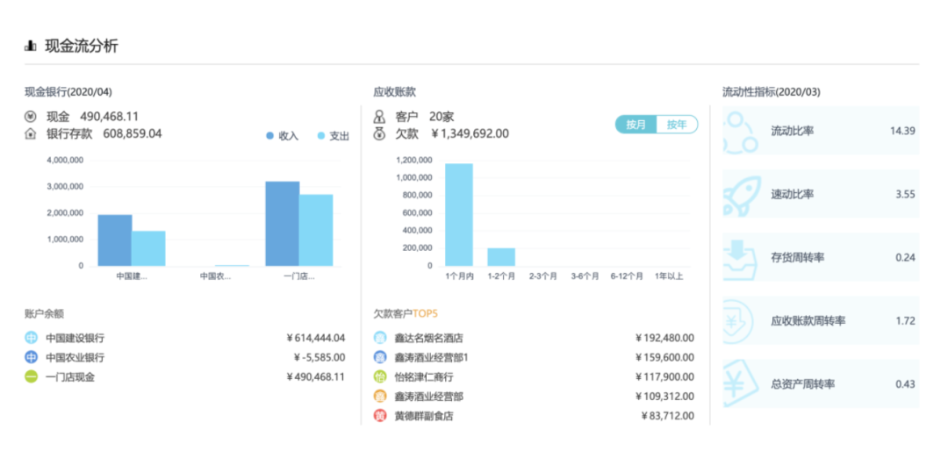Click the 中国农业银行 account icon

pos(32,358)
